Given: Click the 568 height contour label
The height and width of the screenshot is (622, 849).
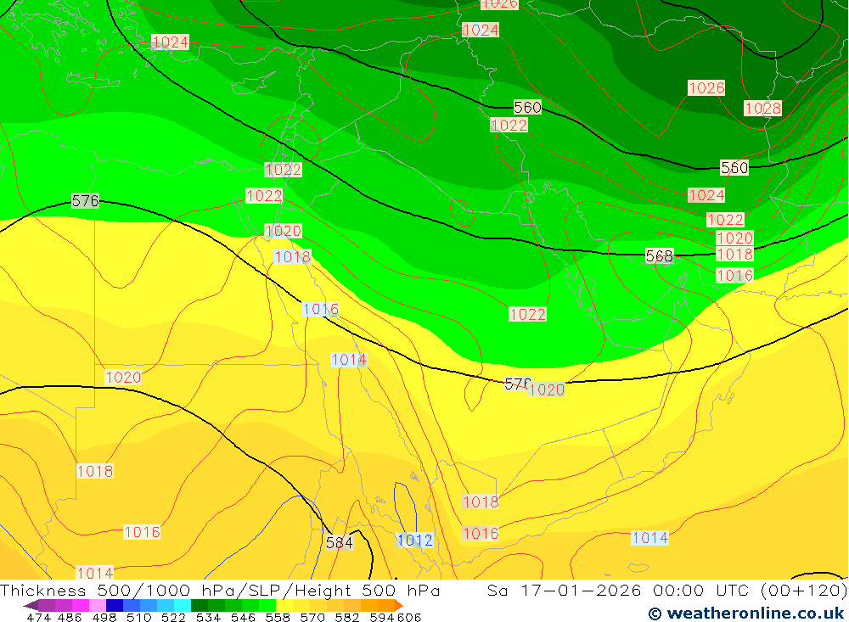Looking at the screenshot, I should pos(660,256).
